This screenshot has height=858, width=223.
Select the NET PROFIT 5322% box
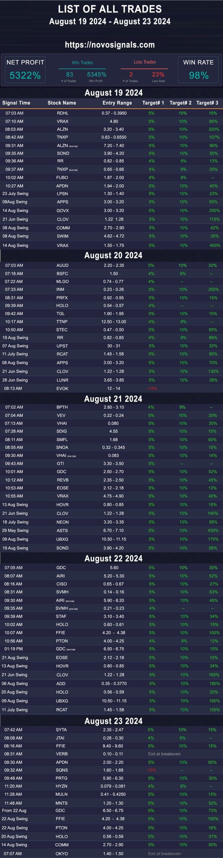(x=25, y=70)
